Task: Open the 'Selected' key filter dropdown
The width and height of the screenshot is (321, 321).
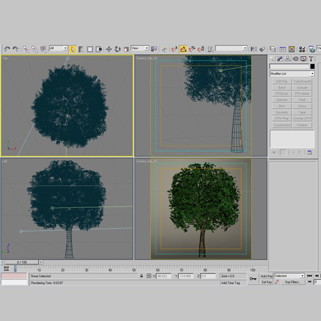Action: [x=289, y=276]
